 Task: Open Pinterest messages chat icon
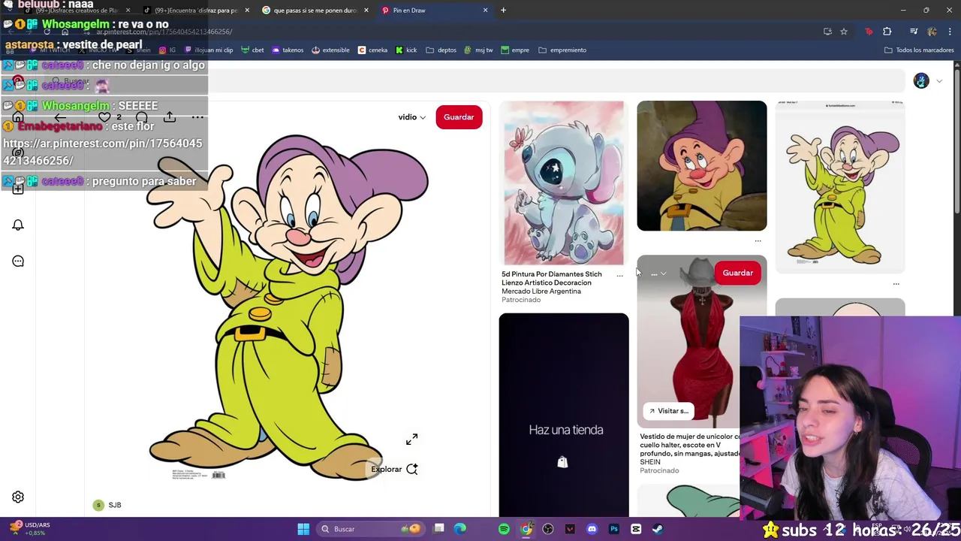point(18,261)
